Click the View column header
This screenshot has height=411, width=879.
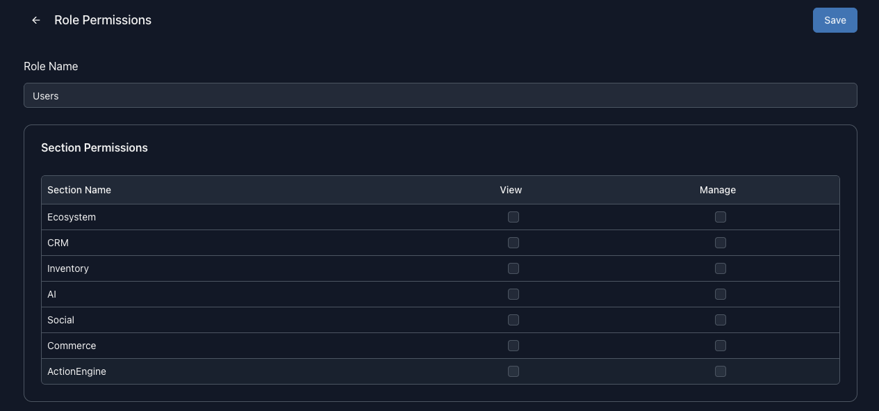(511, 190)
